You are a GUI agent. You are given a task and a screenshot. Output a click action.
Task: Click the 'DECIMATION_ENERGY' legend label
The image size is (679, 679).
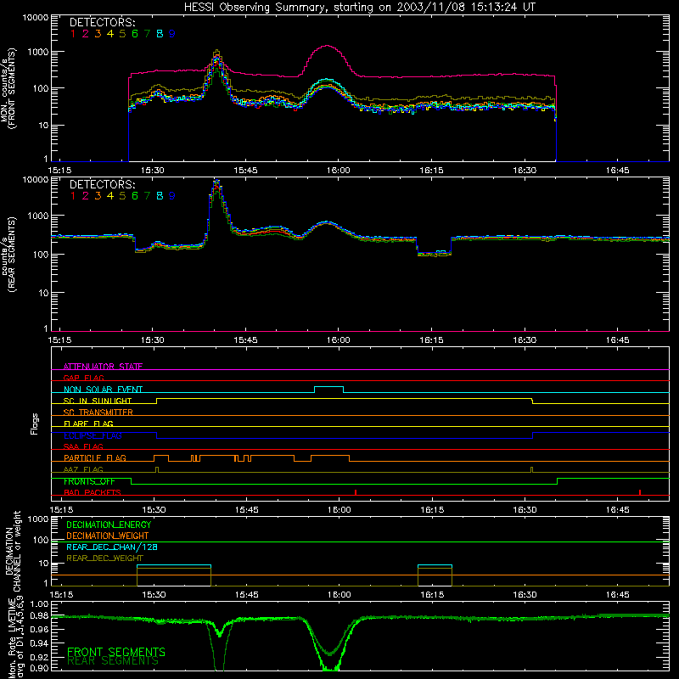click(109, 525)
